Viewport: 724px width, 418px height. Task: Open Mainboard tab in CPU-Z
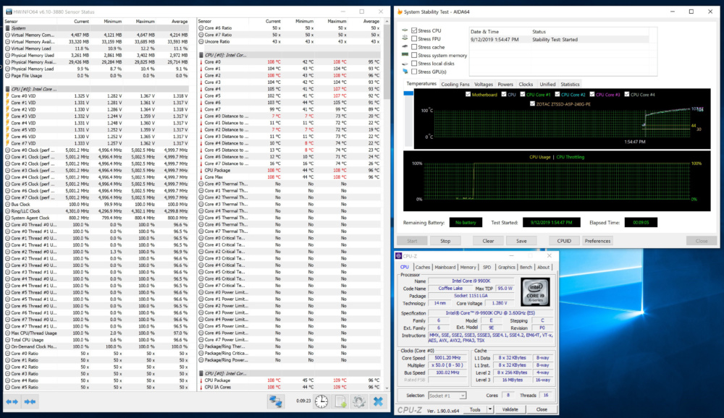445,267
